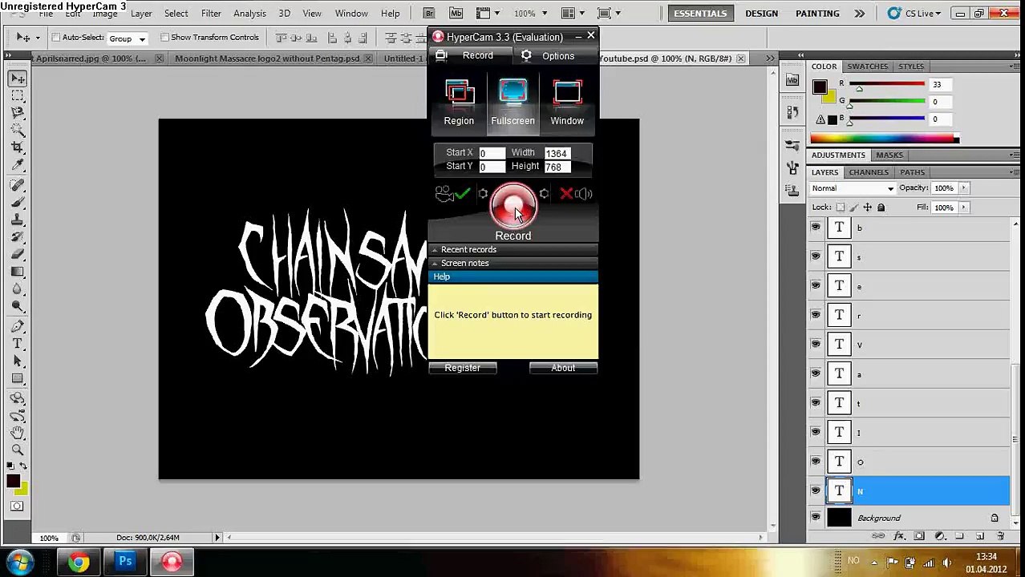Select the Dodge tool
The image size is (1025, 577).
click(x=18, y=306)
